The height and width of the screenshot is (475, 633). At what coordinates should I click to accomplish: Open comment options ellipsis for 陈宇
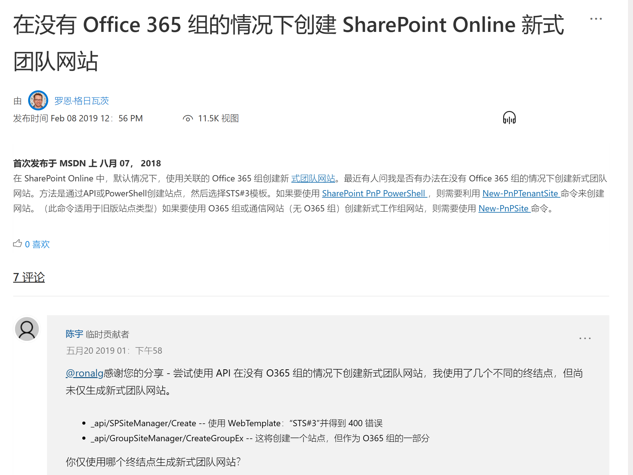click(x=585, y=338)
